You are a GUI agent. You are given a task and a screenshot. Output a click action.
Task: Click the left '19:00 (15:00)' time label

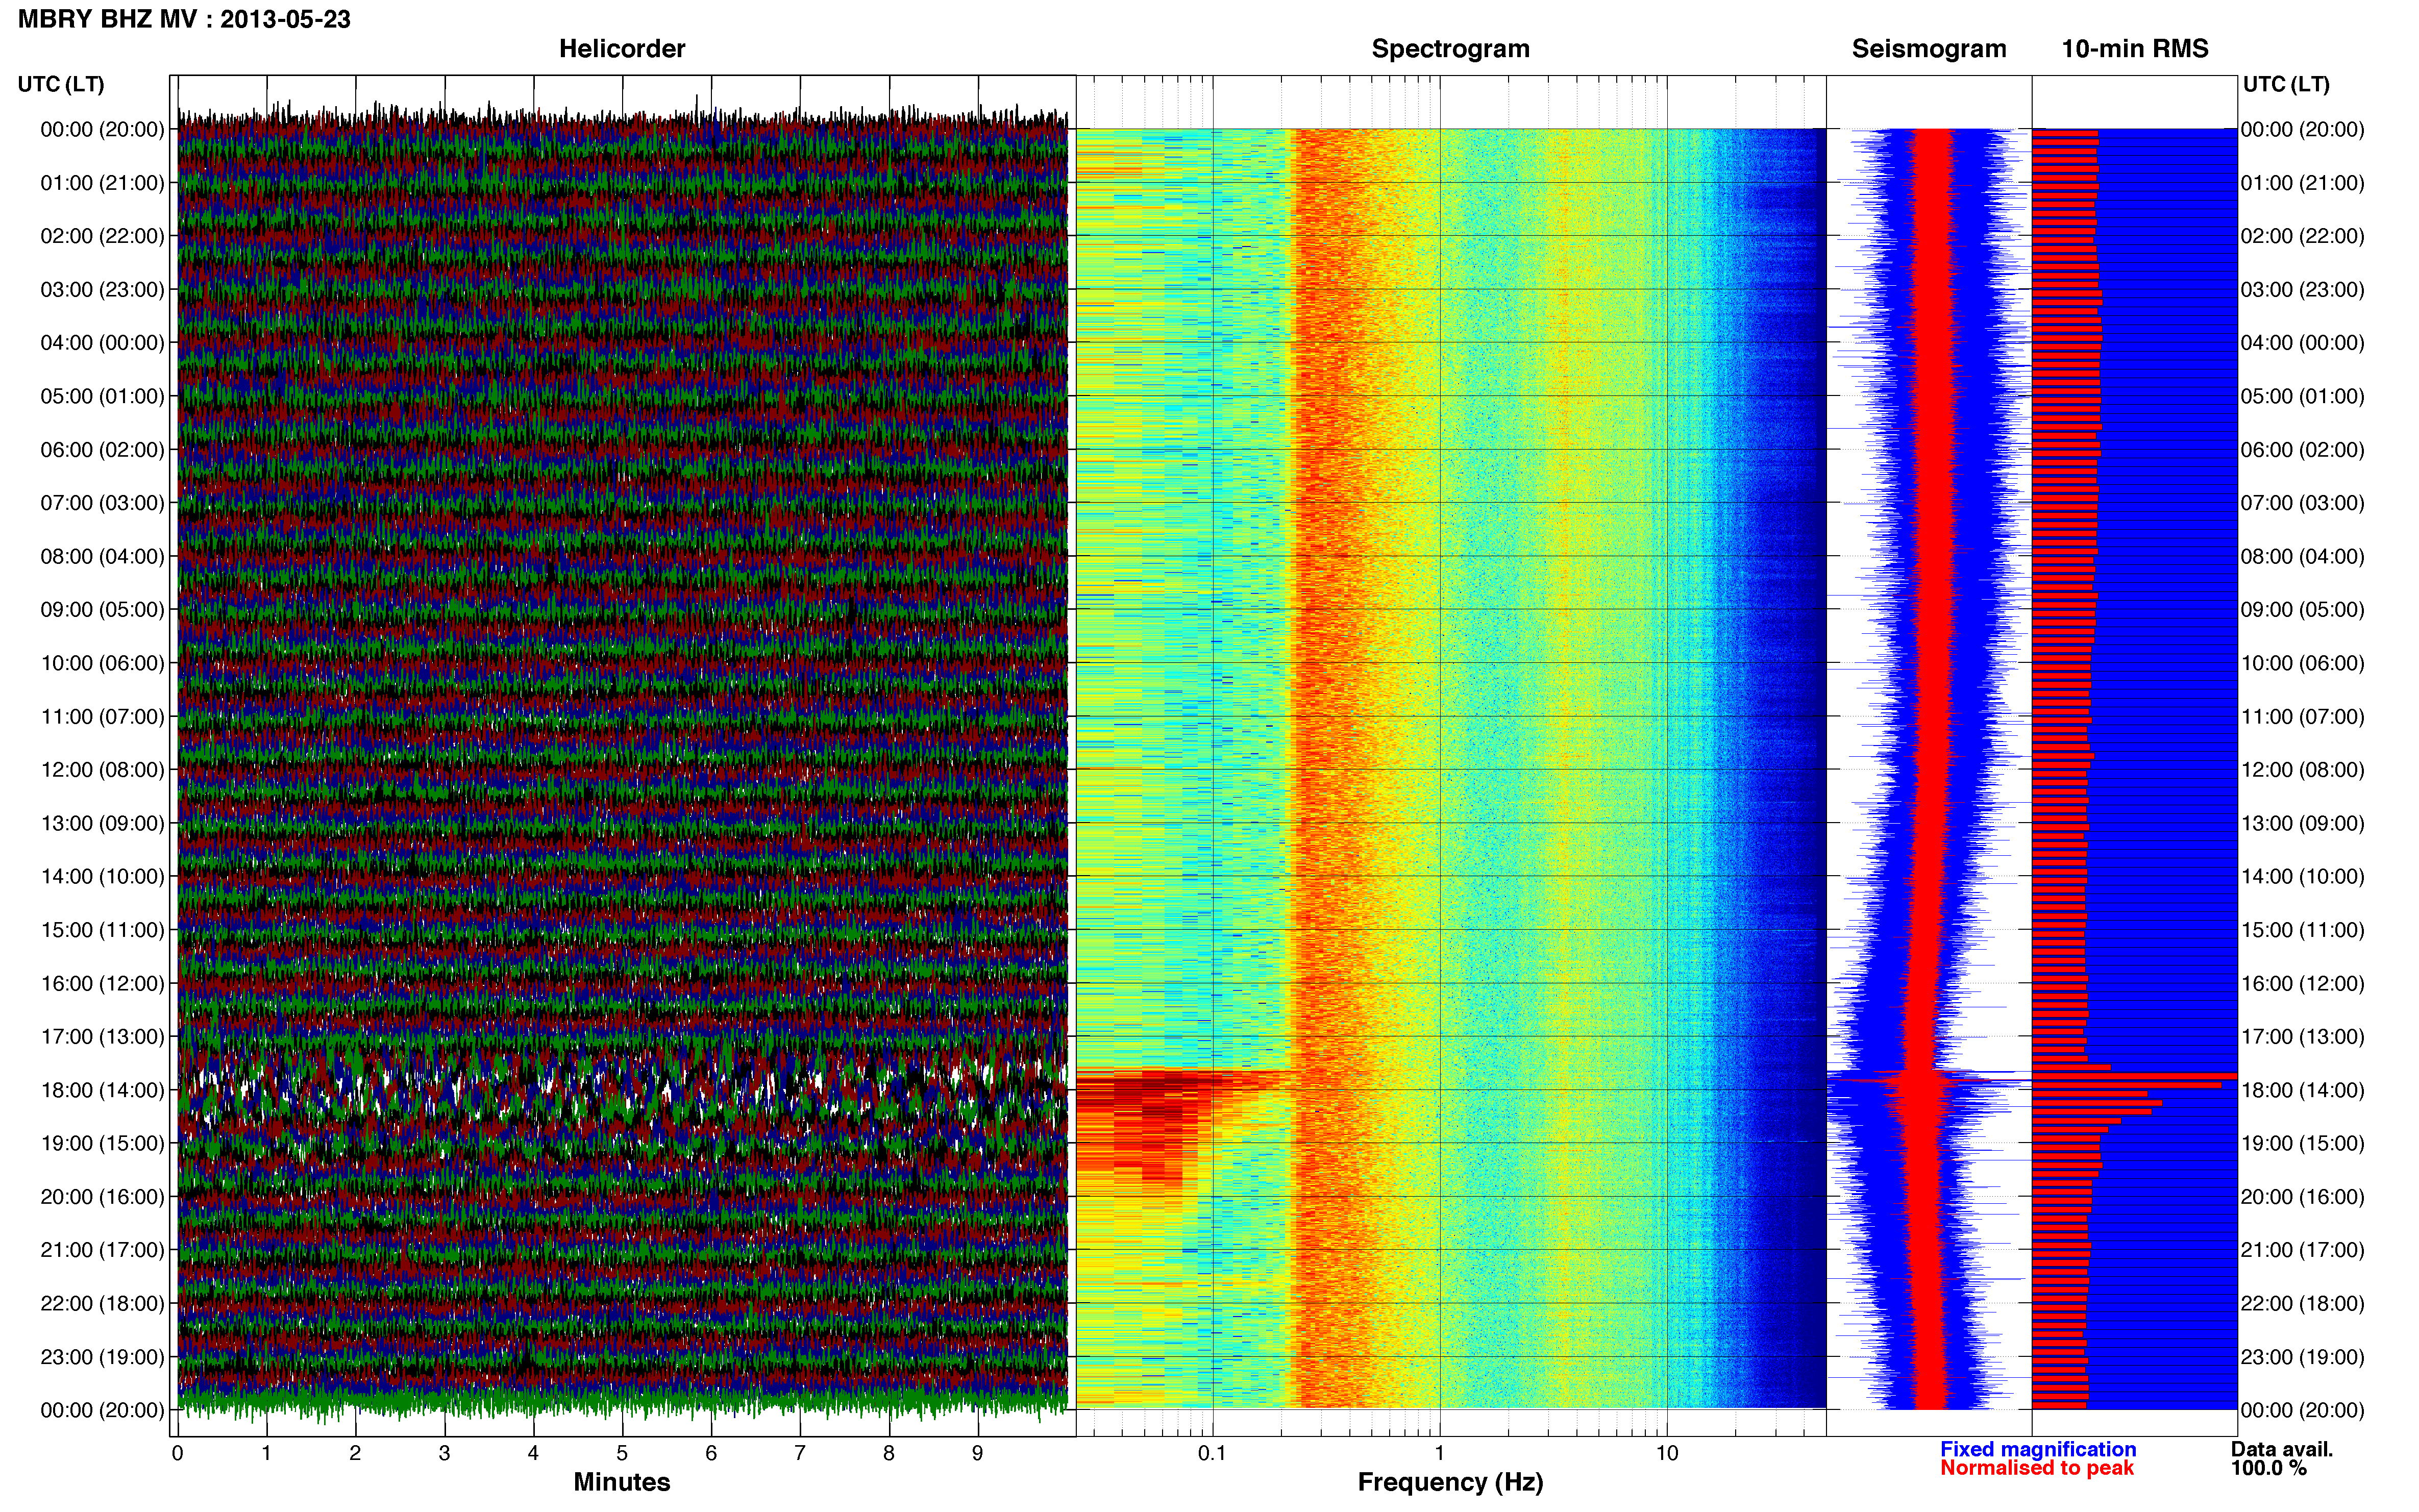tap(102, 1143)
